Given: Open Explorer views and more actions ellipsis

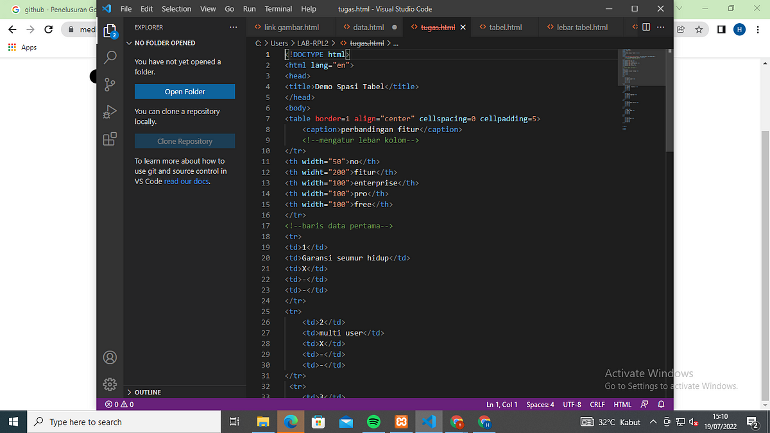Looking at the screenshot, I should pyautogui.click(x=234, y=27).
